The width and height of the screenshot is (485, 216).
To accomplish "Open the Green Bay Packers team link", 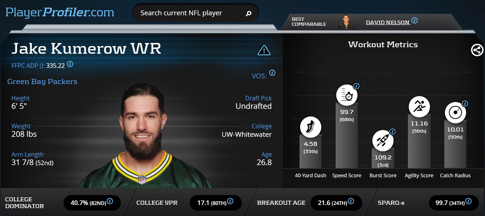I will 42,81.
